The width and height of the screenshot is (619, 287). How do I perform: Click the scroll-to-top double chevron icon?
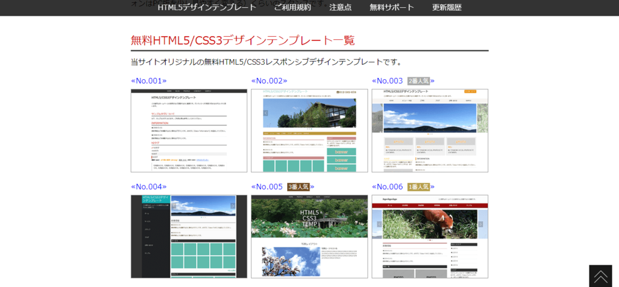point(600,276)
